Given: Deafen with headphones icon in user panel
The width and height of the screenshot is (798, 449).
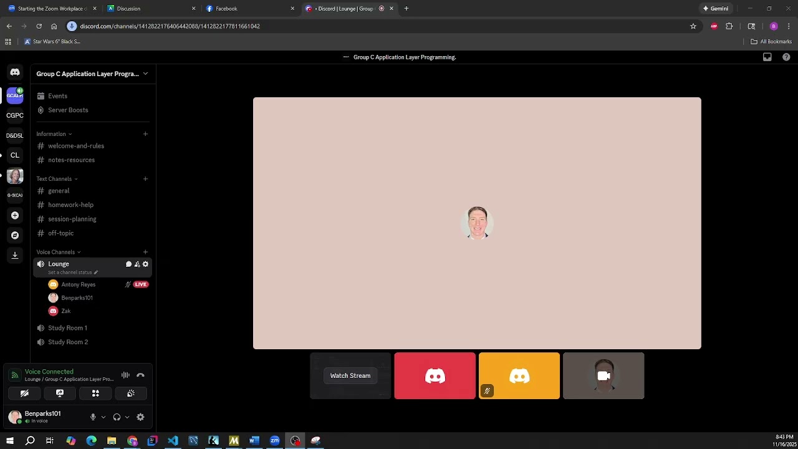Looking at the screenshot, I should (x=117, y=417).
